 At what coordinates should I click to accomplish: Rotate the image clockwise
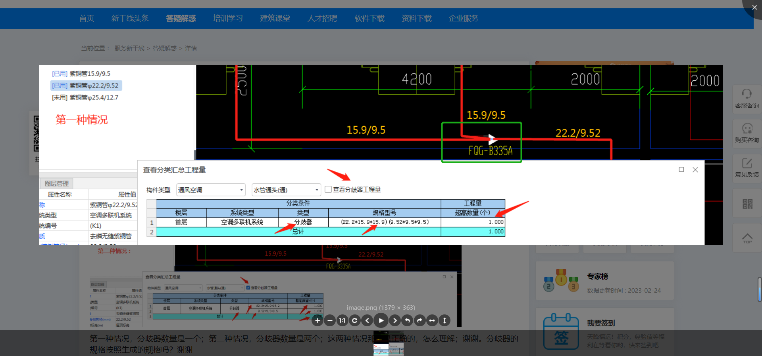419,320
